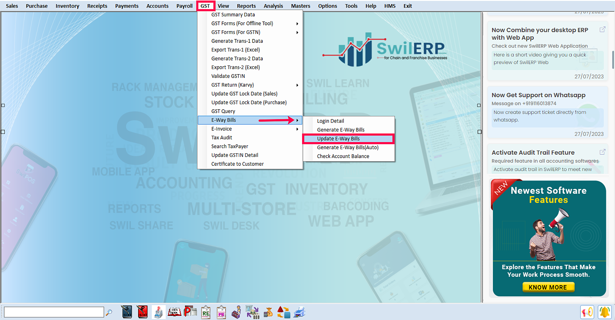This screenshot has width=615, height=320.
Task: Open the Analysis menu
Action: tap(273, 6)
